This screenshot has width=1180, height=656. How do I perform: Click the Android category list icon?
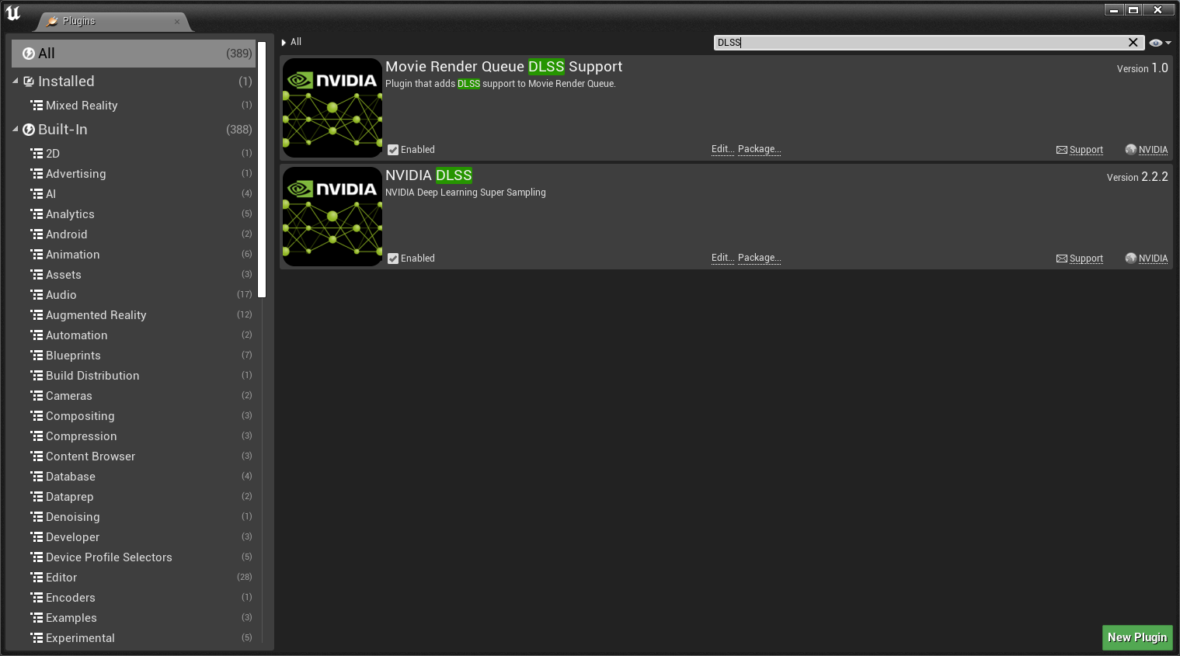[37, 234]
